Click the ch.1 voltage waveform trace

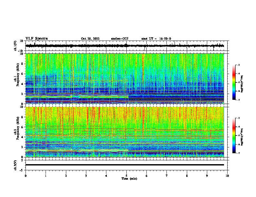tap(124, 46)
